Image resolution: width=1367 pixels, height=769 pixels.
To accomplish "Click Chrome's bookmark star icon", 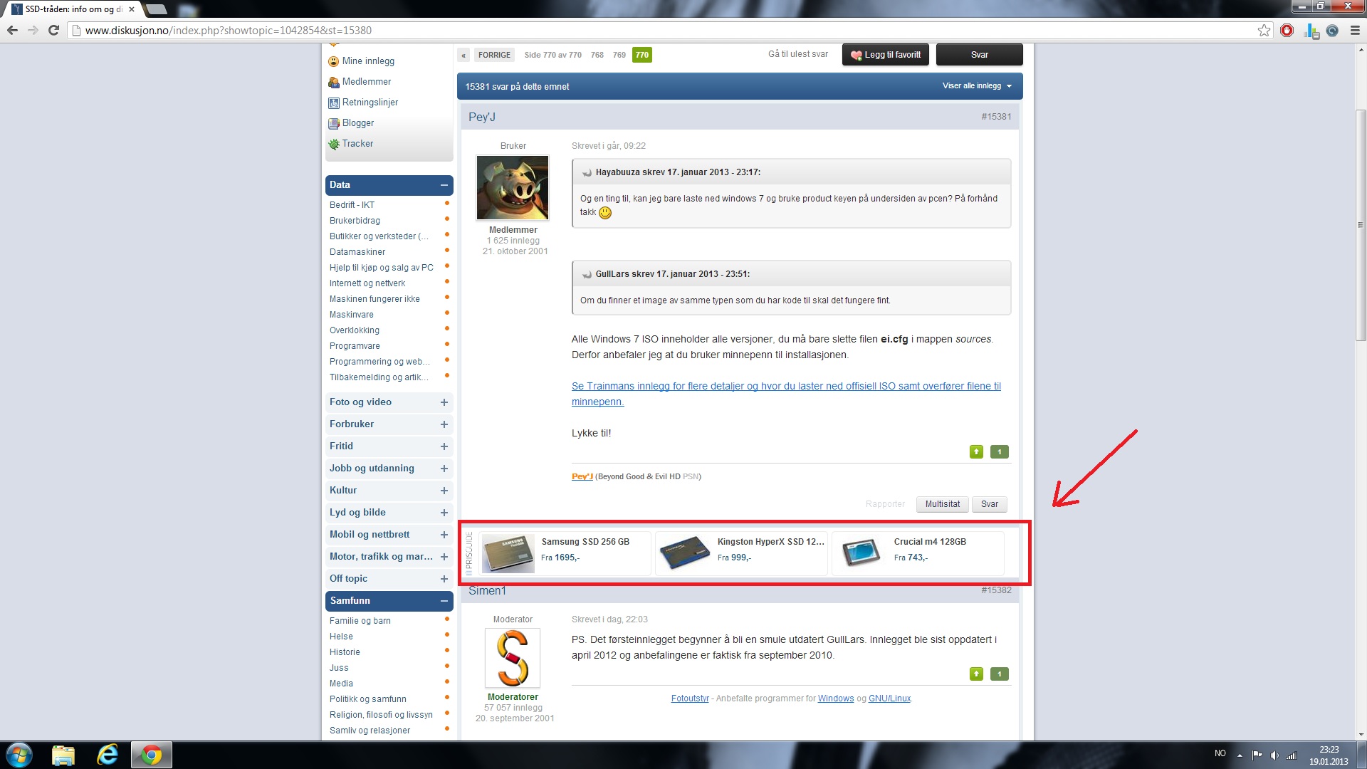I will point(1264,30).
